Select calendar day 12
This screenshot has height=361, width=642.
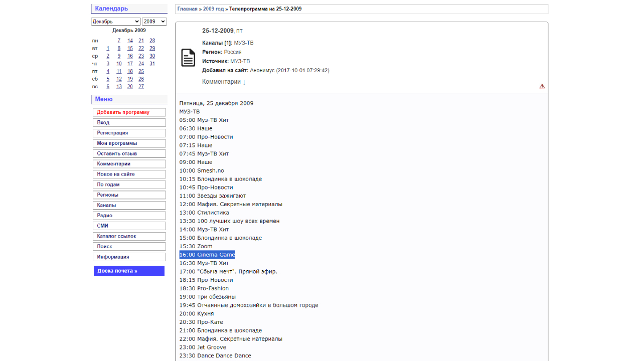coord(119,79)
